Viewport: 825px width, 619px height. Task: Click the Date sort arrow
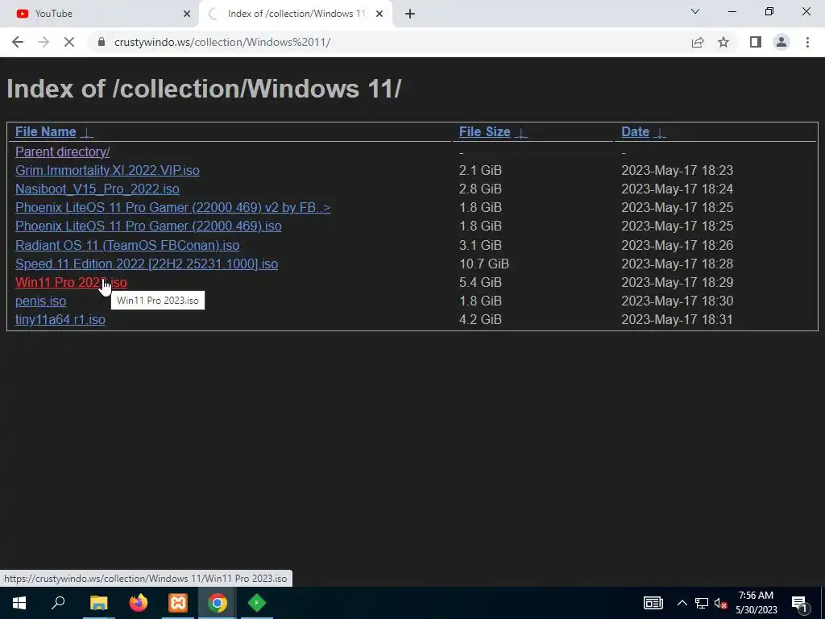point(660,133)
